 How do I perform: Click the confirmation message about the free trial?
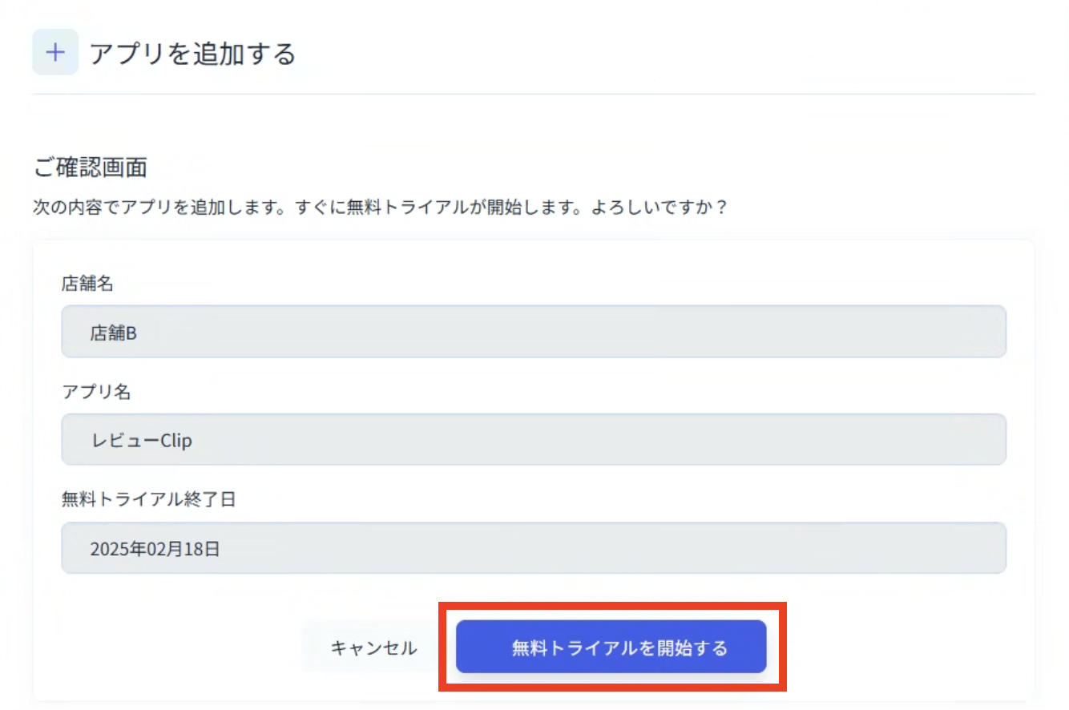point(380,207)
